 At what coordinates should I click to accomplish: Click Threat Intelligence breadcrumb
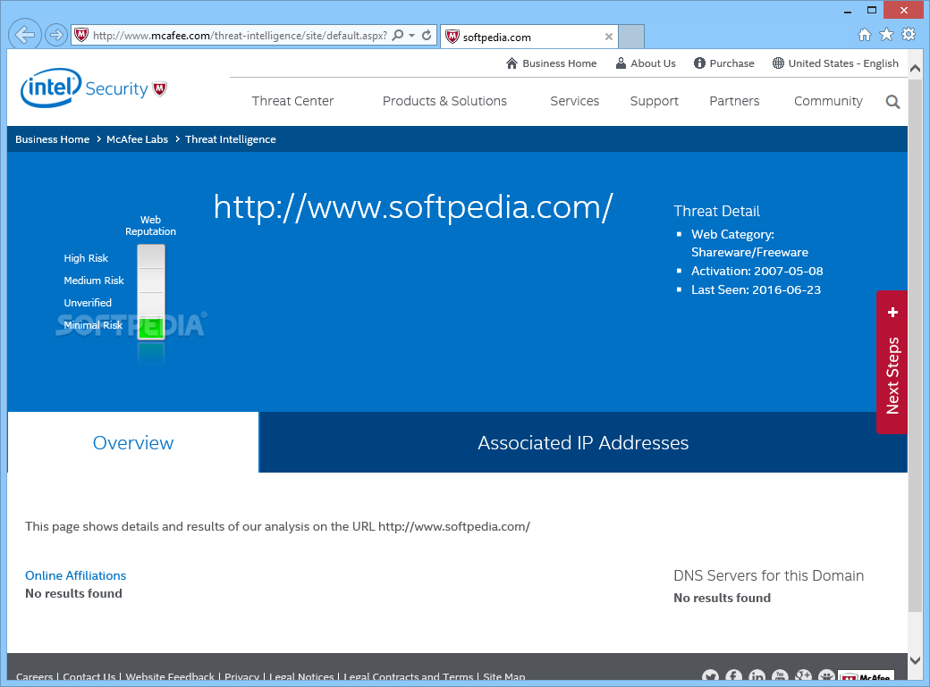pyautogui.click(x=230, y=139)
